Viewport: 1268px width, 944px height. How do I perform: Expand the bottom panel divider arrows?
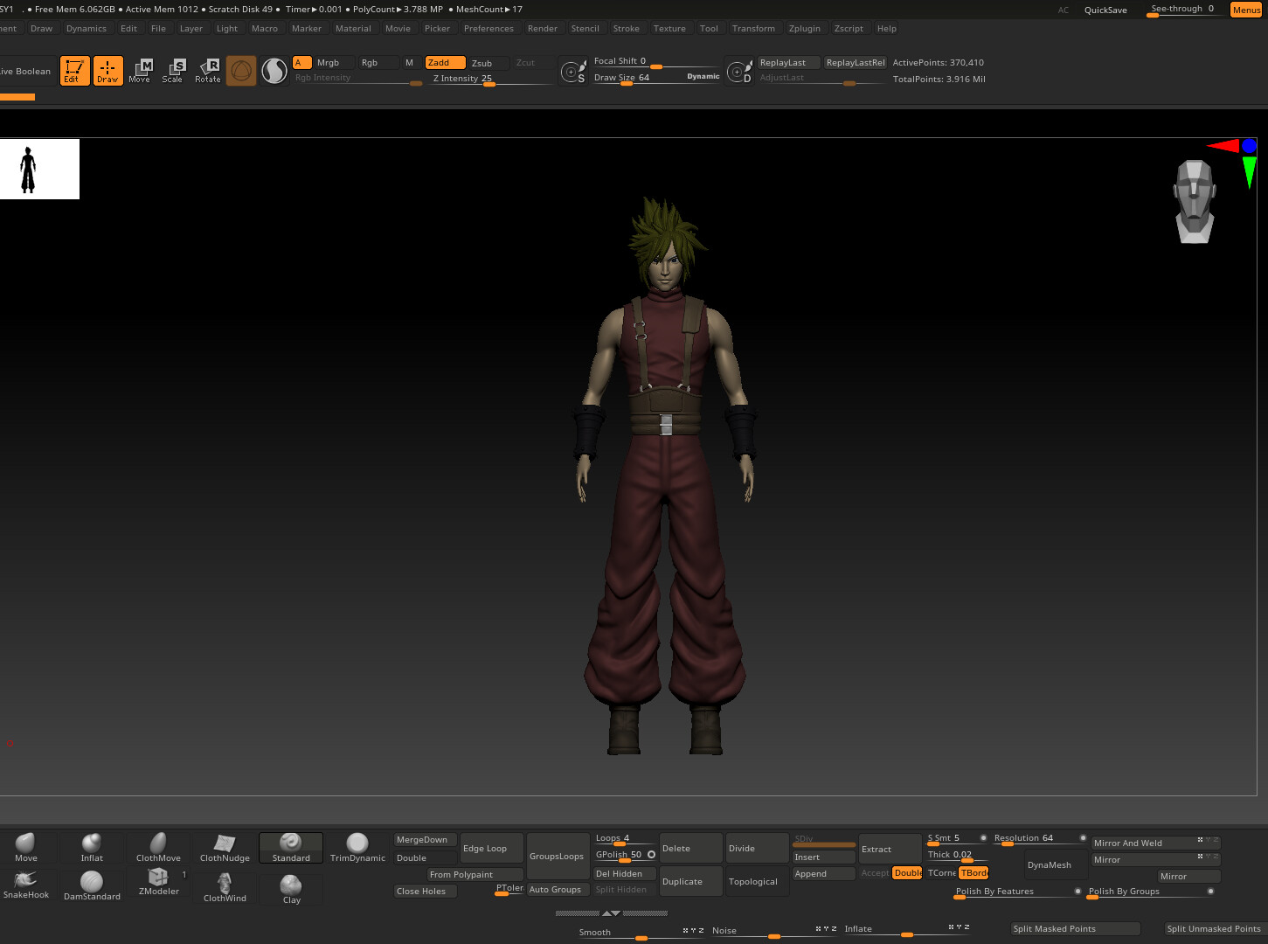click(611, 913)
